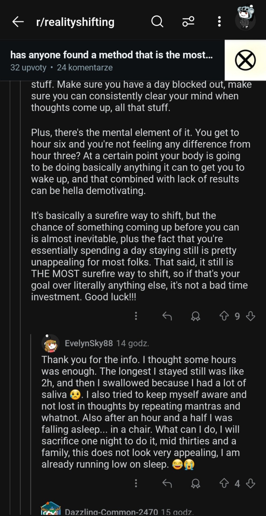This screenshot has width=266, height=516.
Task: Open the EvelynSky88 username profile
Action: [x=89, y=343]
